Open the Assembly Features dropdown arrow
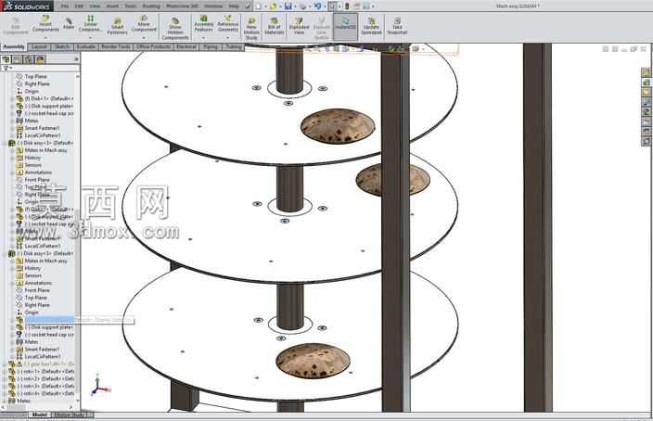 [x=204, y=37]
